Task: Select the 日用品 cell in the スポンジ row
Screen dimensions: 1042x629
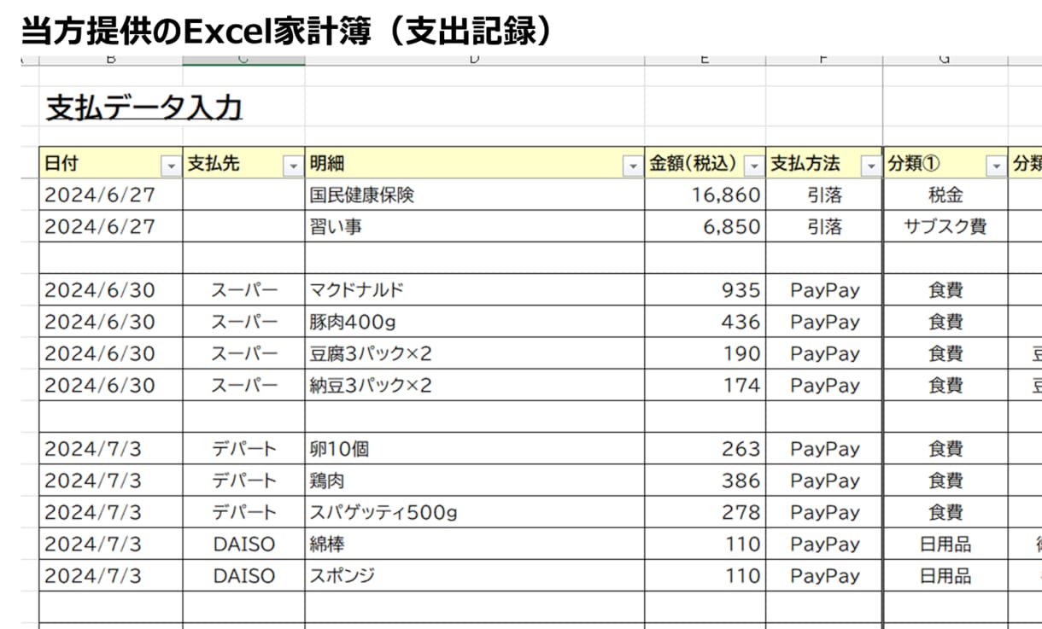Action: tap(945, 575)
